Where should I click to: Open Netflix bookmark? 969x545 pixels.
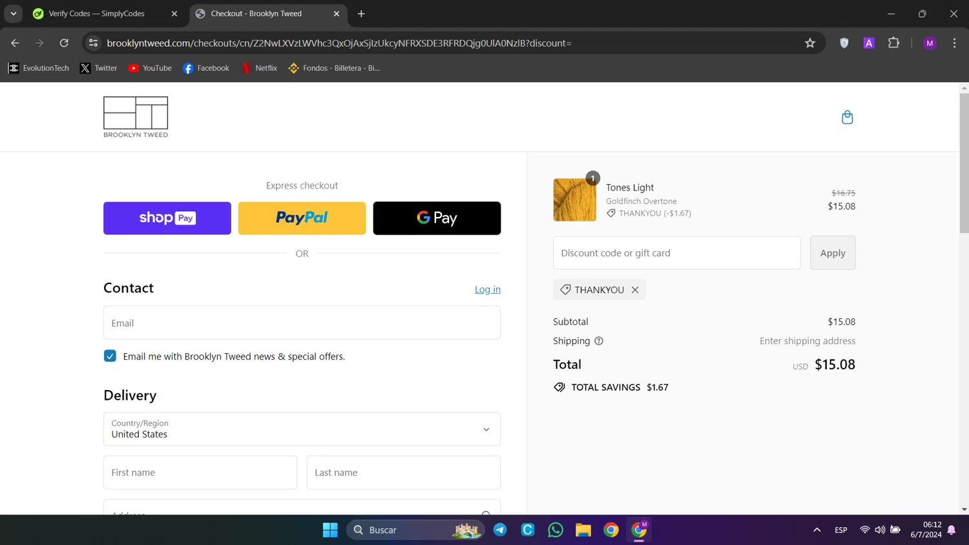click(259, 68)
